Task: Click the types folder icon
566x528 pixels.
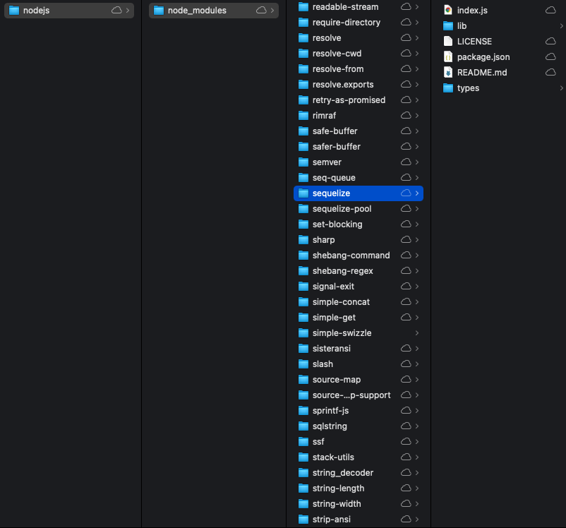Action: pos(448,88)
